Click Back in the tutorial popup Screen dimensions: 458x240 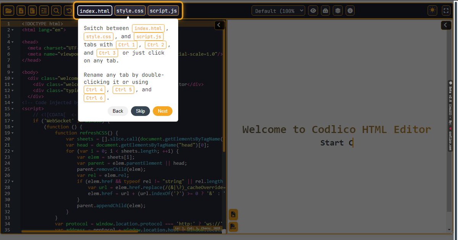click(118, 111)
